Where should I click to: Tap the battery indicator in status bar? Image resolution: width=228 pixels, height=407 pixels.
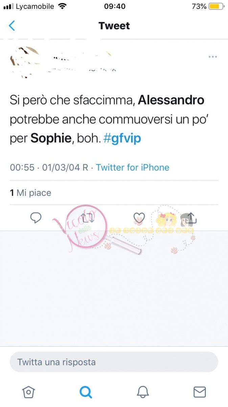(x=216, y=6)
